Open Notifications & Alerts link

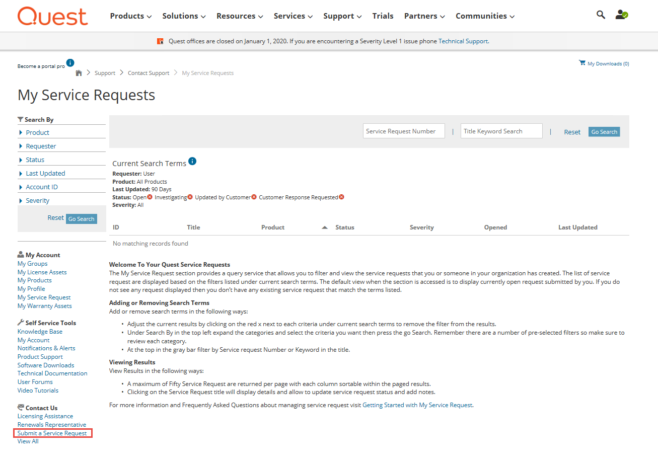coord(46,348)
